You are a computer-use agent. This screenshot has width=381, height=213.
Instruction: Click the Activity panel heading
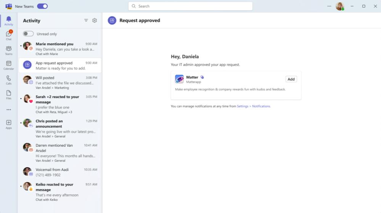tap(32, 21)
